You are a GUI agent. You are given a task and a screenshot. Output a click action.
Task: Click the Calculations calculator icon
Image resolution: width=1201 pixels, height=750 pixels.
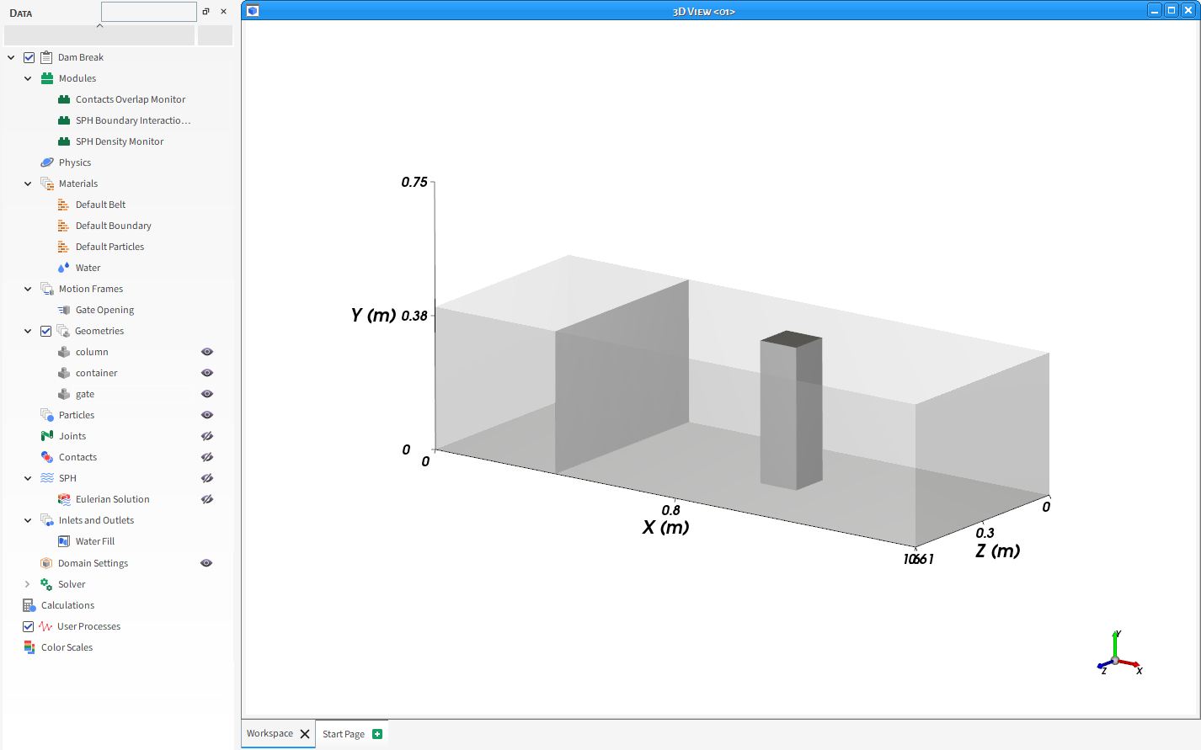click(x=29, y=605)
